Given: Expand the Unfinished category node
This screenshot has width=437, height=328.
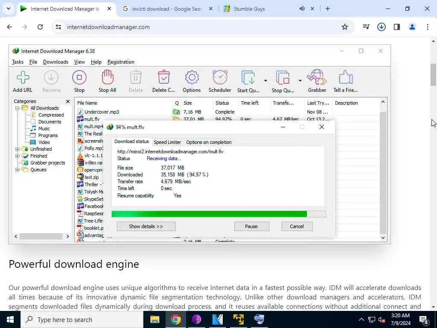Looking at the screenshot, I should [17, 149].
